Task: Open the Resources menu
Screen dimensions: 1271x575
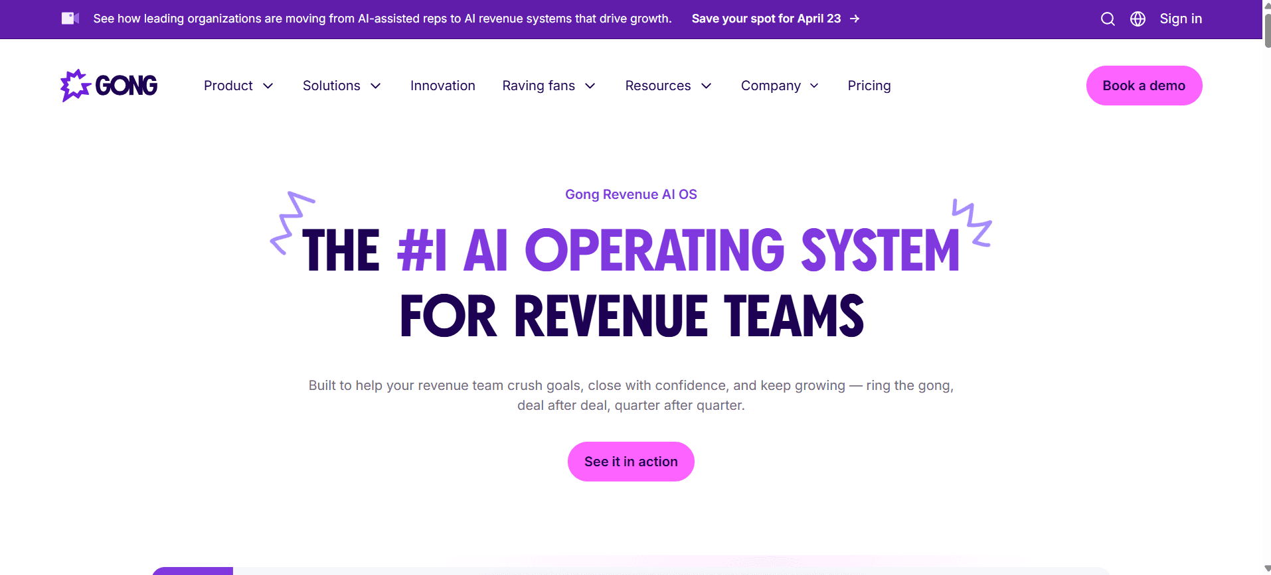Action: point(658,86)
